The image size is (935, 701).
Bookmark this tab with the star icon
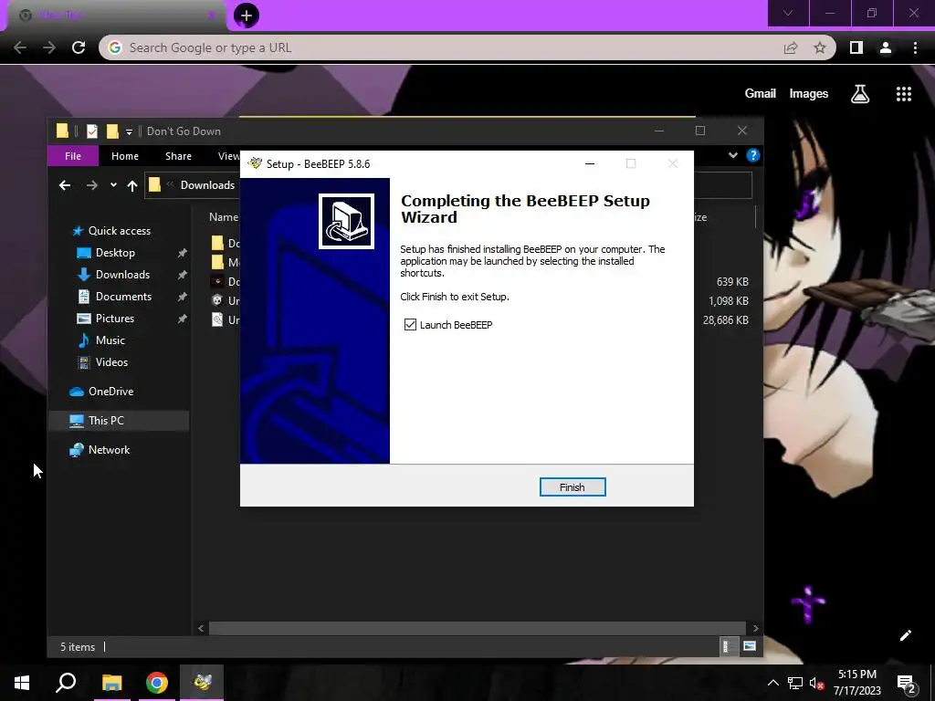820,47
